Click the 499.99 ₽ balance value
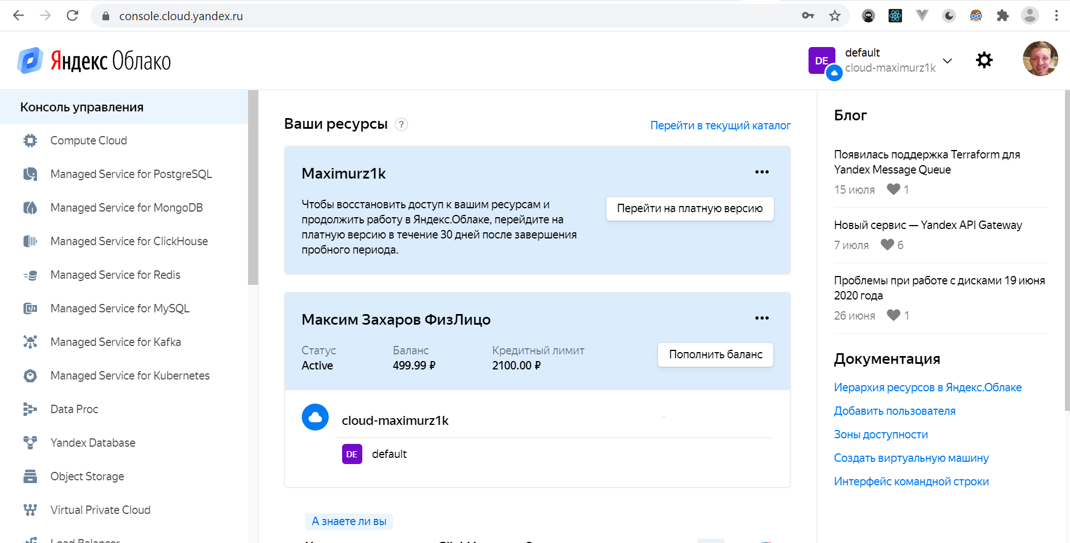1070x543 pixels. pyautogui.click(x=414, y=366)
